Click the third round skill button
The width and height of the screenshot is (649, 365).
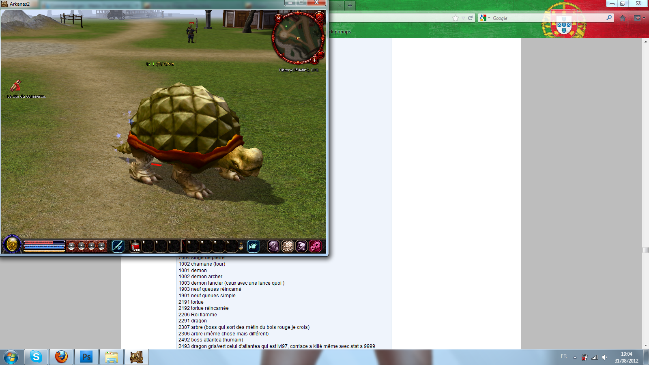(x=91, y=246)
